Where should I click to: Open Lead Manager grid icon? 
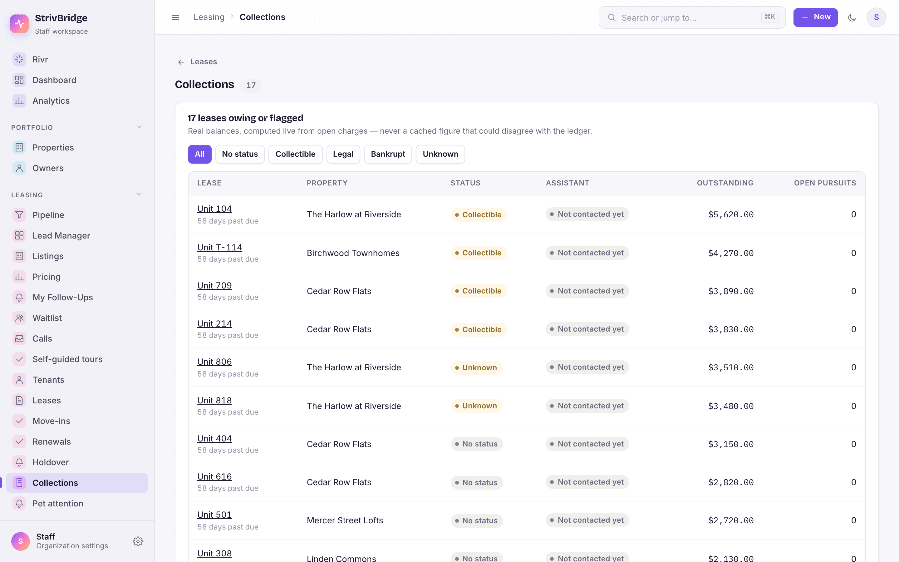click(x=19, y=235)
